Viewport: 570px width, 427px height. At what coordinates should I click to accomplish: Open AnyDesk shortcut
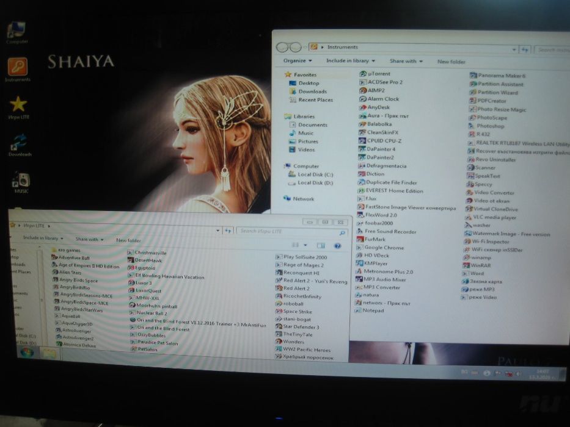click(375, 107)
